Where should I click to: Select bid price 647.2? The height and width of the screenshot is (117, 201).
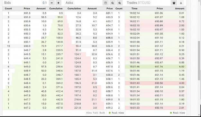27,108
